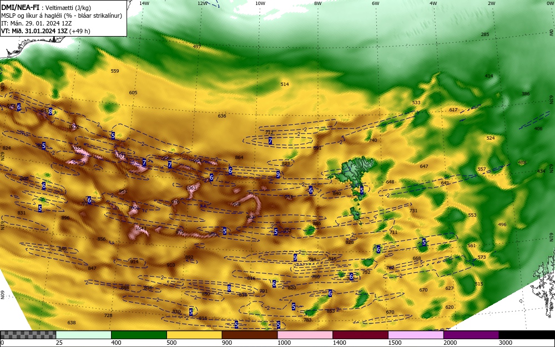Viewport: 555px width, 347px height.
Task: Click the legend label '1000'
Action: pos(284,343)
